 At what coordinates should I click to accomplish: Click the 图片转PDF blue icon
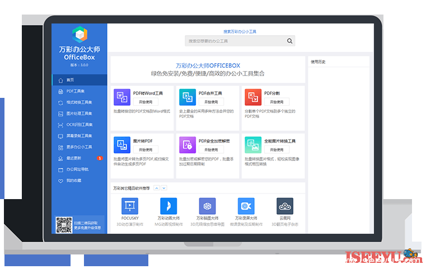(x=122, y=145)
